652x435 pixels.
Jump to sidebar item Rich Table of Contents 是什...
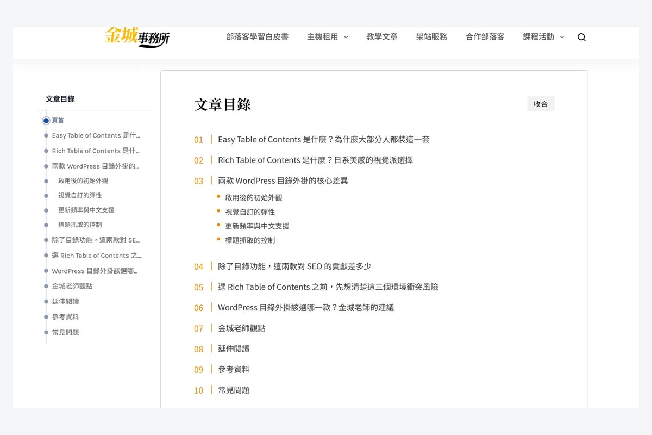tap(96, 151)
